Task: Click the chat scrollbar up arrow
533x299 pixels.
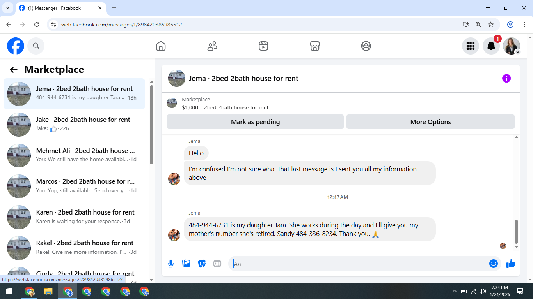Action: click(516, 137)
